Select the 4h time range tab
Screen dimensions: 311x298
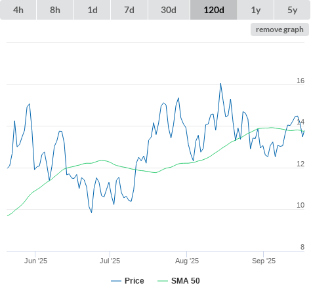18,10
